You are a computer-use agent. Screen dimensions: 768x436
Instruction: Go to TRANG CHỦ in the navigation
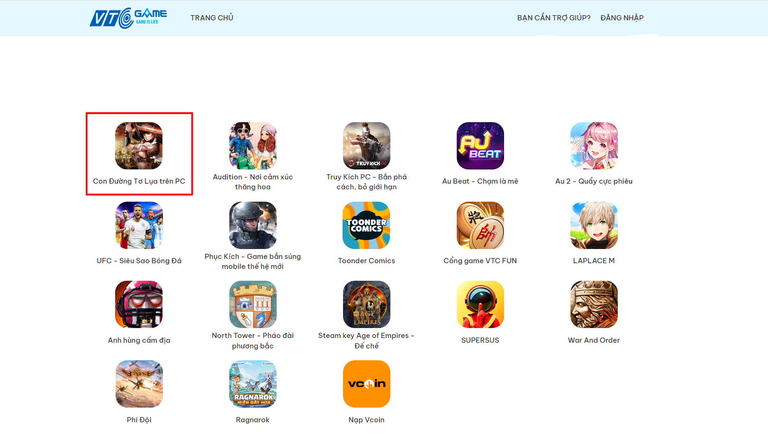pos(212,18)
